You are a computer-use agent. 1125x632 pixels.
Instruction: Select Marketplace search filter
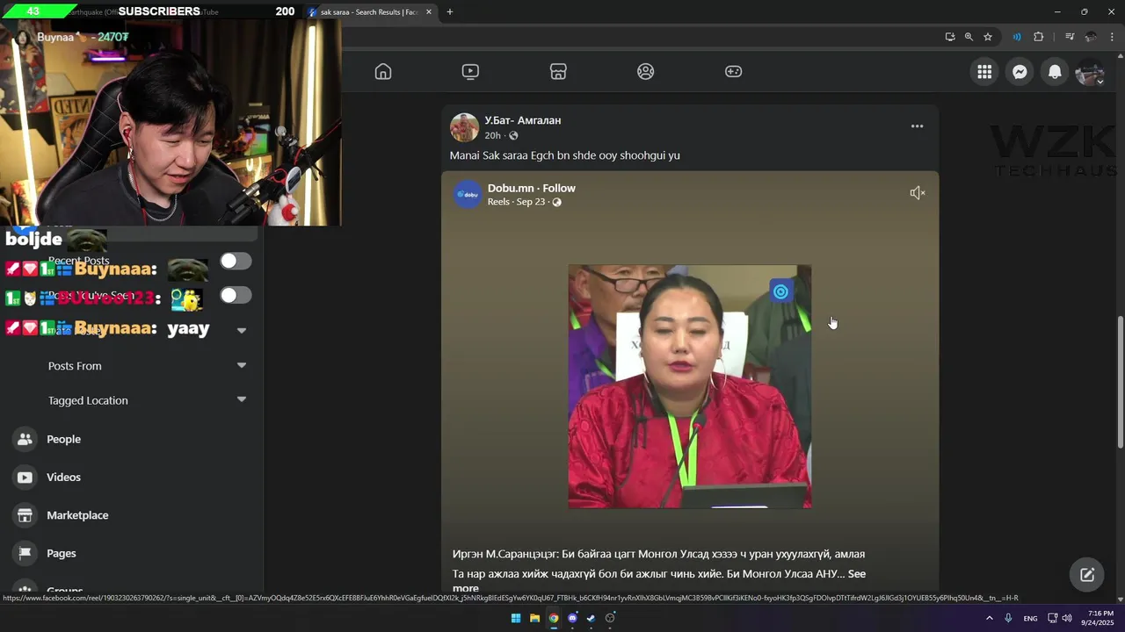tap(132, 515)
